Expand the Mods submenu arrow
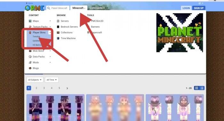This screenshot has height=121, width=224. tap(50, 62)
